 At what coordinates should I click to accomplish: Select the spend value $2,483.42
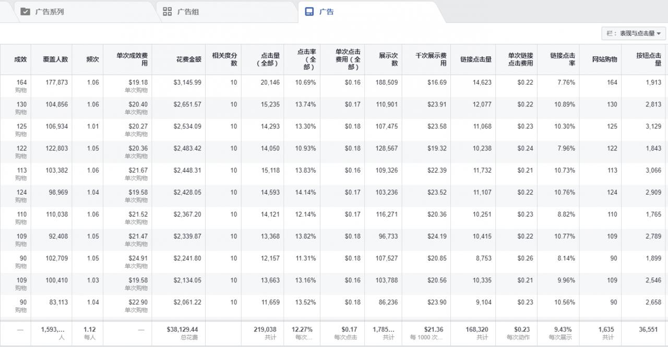click(187, 148)
